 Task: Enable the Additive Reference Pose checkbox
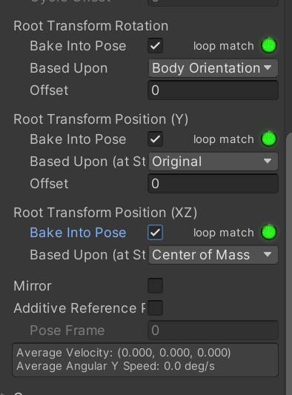click(155, 308)
